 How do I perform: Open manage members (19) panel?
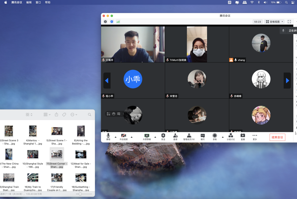point(189,137)
